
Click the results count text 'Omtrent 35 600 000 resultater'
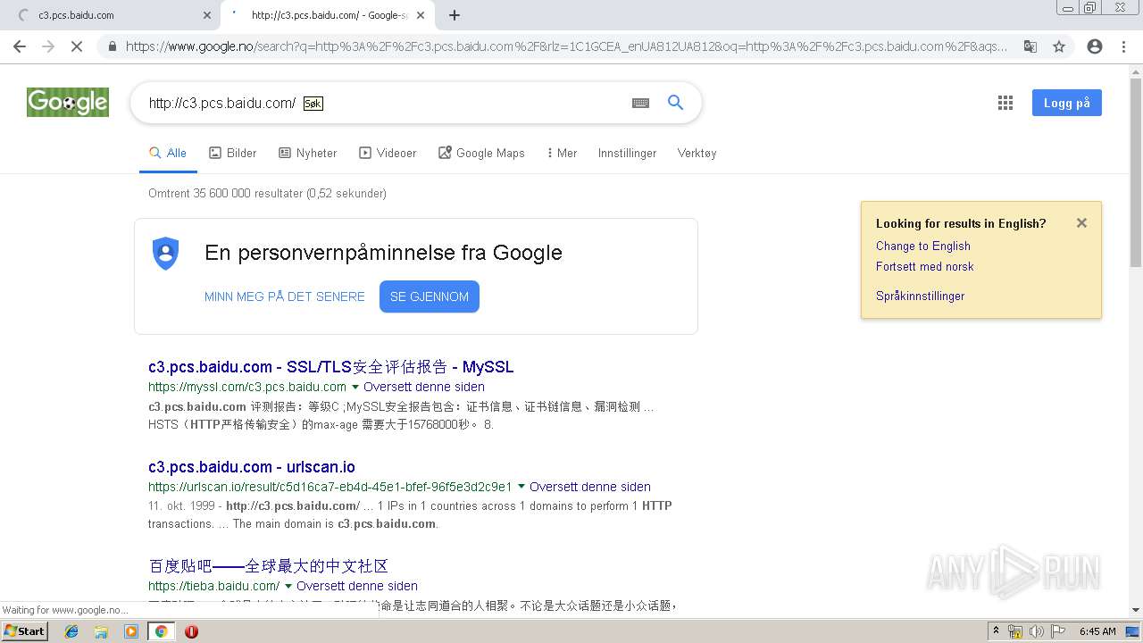(x=225, y=193)
